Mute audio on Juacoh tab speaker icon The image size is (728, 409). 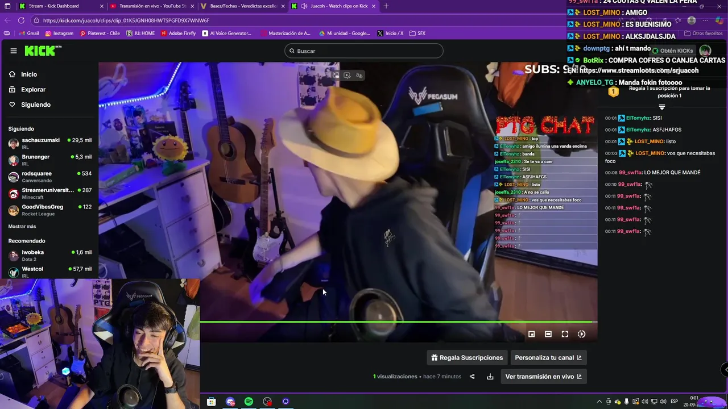pyautogui.click(x=304, y=6)
